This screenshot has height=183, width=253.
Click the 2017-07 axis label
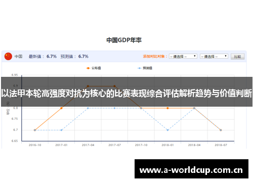click(x=114, y=145)
